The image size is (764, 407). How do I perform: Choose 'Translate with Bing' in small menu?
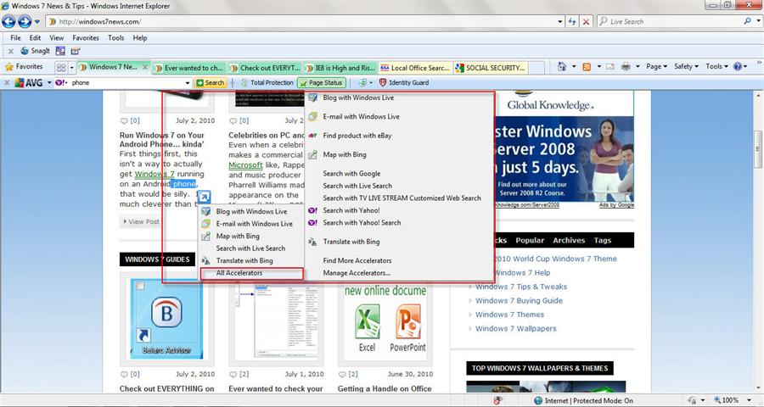pyautogui.click(x=251, y=260)
